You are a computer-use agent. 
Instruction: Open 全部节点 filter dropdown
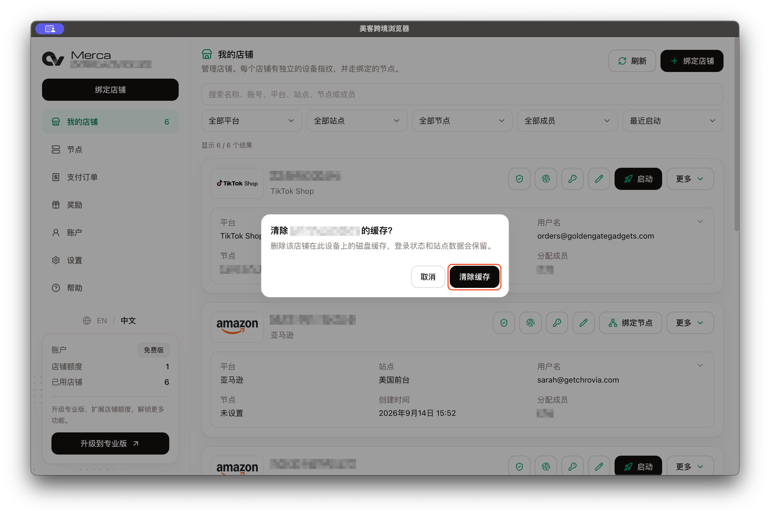462,121
